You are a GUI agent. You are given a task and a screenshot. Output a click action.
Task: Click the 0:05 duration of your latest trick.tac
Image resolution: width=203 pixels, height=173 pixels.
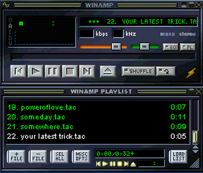(x=178, y=136)
